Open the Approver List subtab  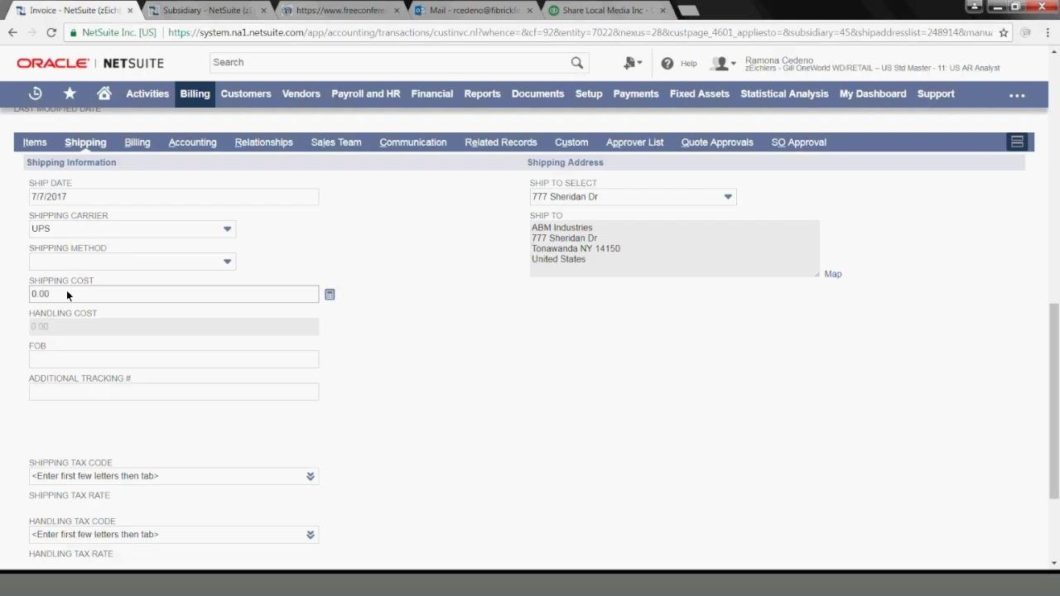click(634, 142)
